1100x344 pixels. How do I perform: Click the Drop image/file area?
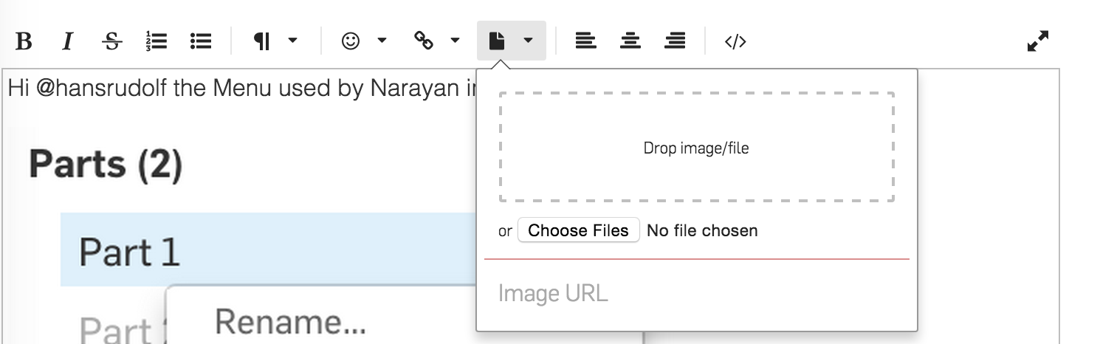coord(697,148)
